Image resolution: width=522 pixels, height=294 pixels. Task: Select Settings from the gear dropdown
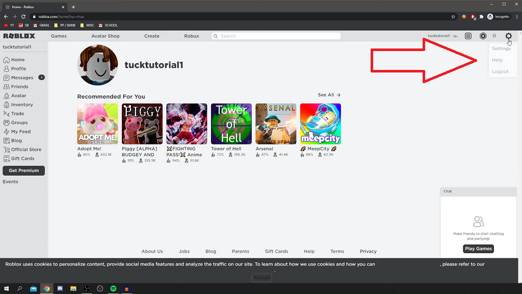point(502,48)
